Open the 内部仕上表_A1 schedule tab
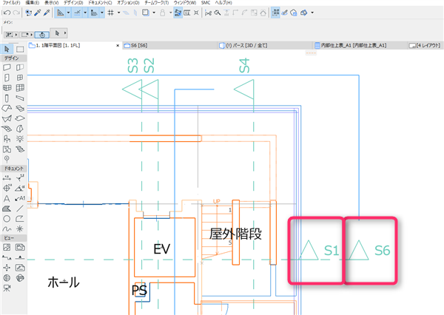Viewport: 444px width, 315px height. tap(351, 45)
